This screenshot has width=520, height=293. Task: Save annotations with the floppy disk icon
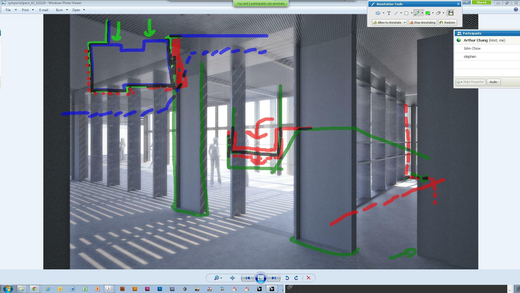click(451, 13)
